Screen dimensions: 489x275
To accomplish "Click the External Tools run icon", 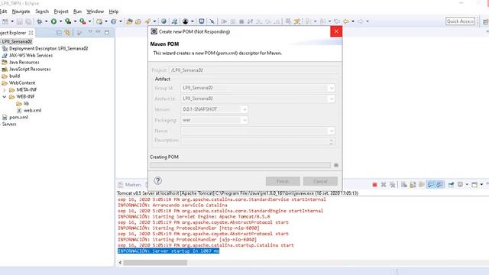I will point(83,21).
